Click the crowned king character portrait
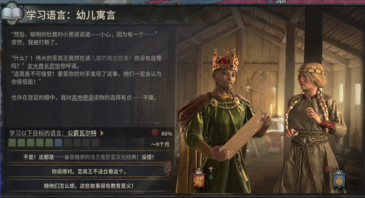 pyautogui.click(x=224, y=121)
